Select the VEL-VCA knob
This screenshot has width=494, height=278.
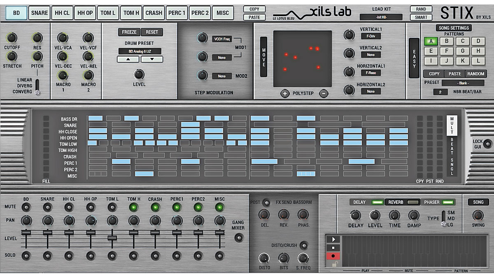[x=63, y=38]
